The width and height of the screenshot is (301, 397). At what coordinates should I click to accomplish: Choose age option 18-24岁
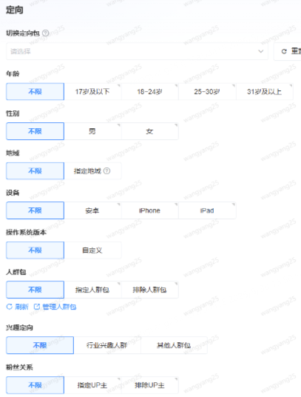pyautogui.click(x=150, y=91)
